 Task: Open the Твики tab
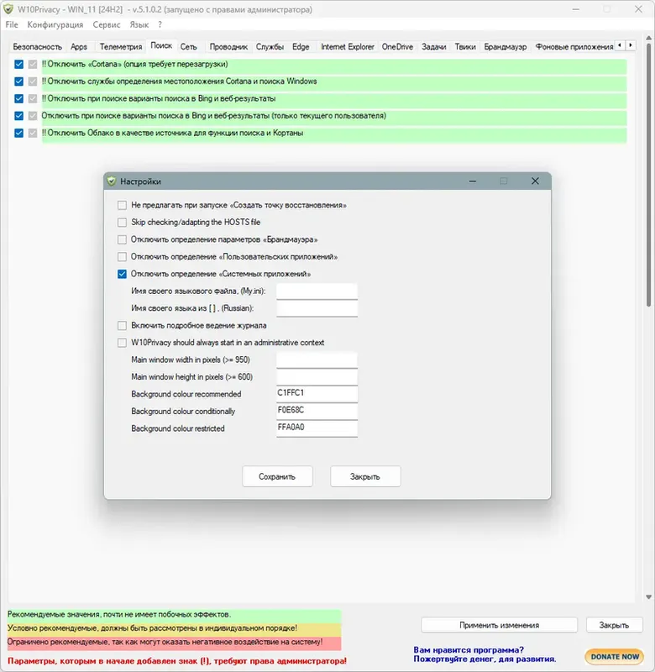point(465,47)
